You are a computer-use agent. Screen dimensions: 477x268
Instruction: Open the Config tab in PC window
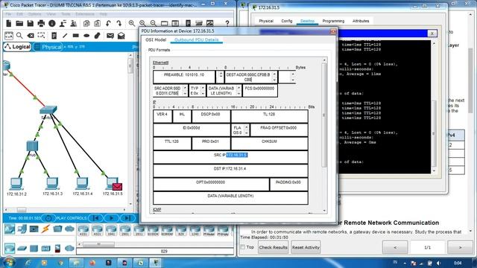(x=286, y=21)
